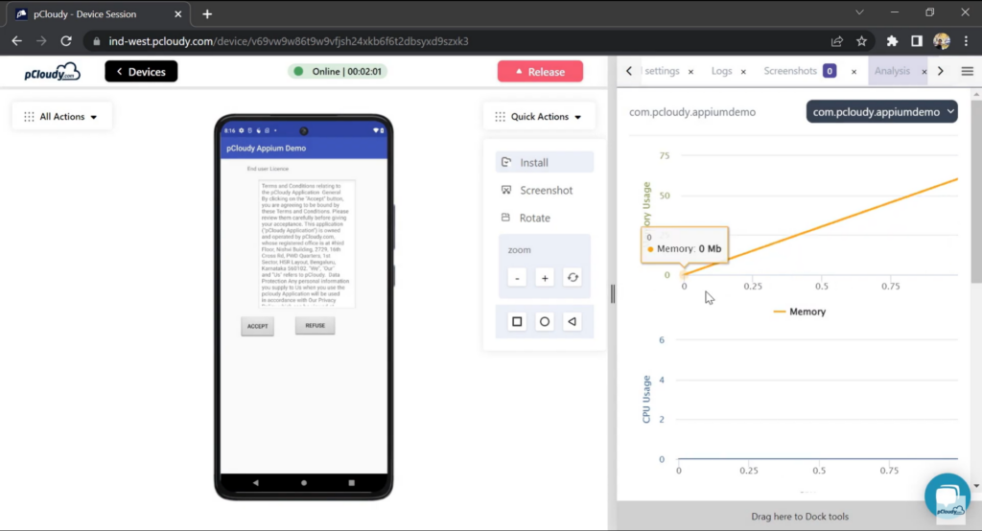Image resolution: width=982 pixels, height=531 pixels.
Task: Close the Screenshots tab
Action: pyautogui.click(x=853, y=72)
